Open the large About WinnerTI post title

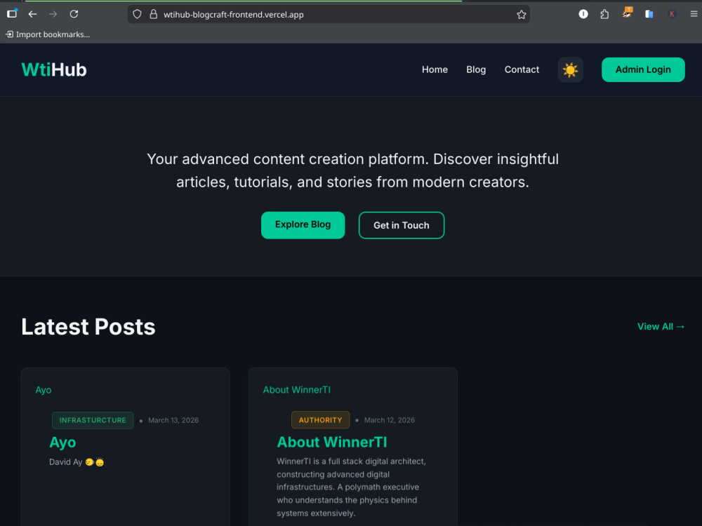pos(332,442)
